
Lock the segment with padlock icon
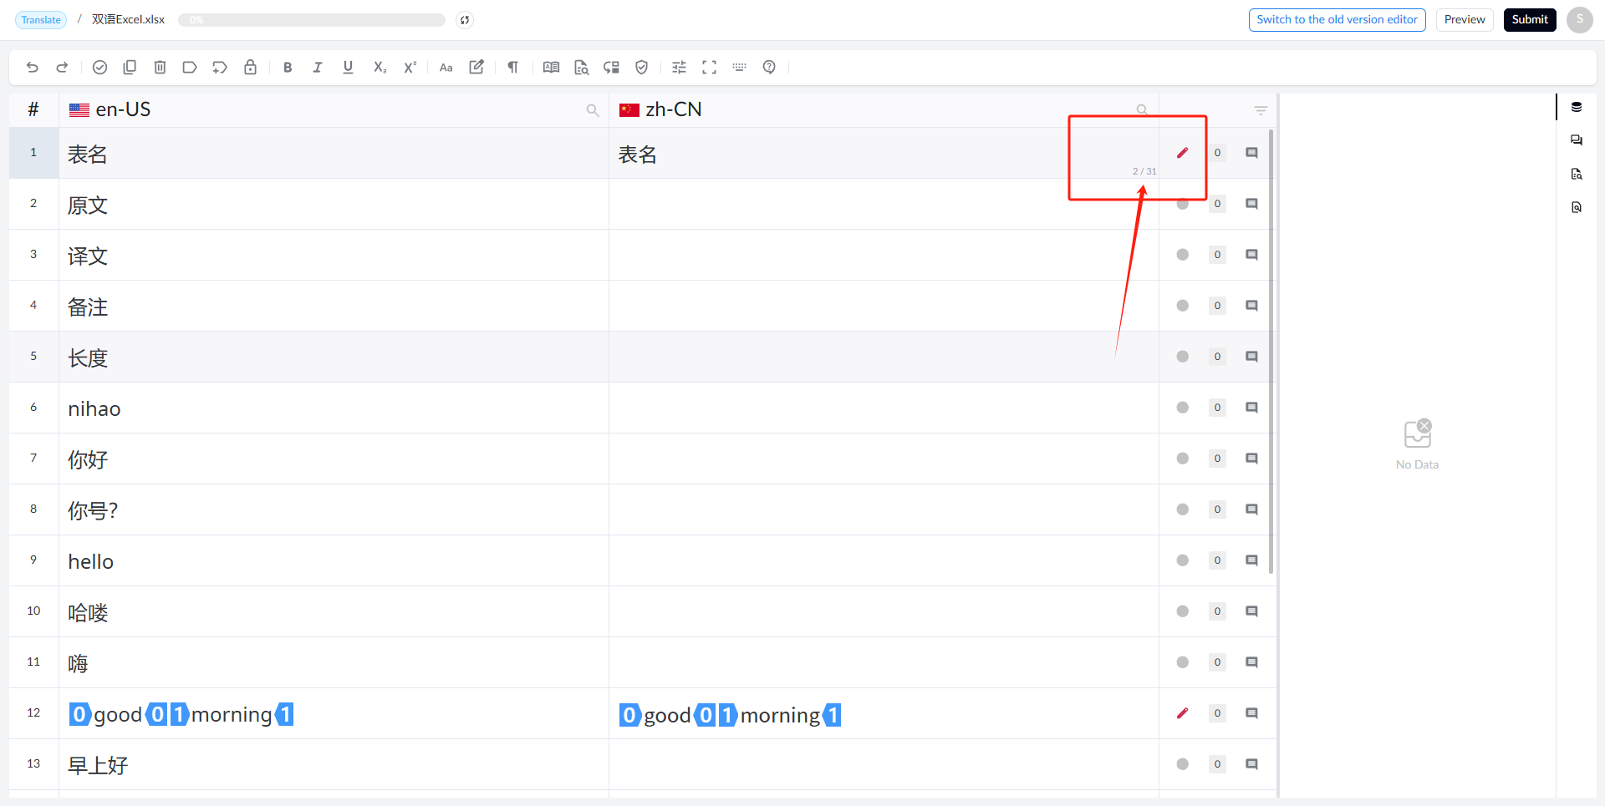coord(250,68)
